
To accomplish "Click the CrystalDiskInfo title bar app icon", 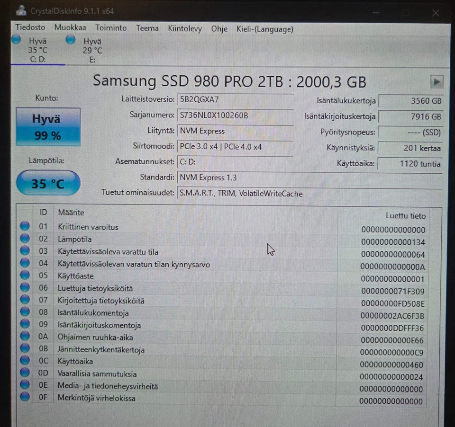I will 21,11.
